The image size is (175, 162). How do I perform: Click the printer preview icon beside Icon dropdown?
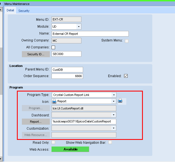point(120,101)
